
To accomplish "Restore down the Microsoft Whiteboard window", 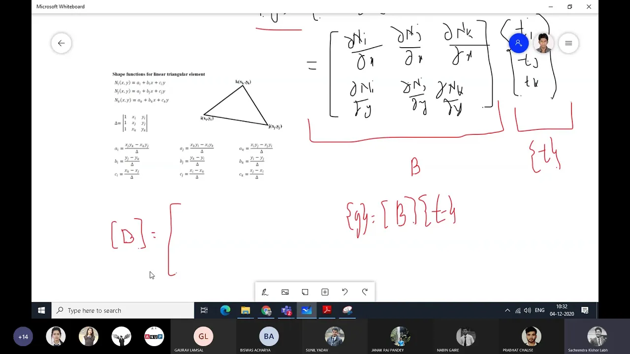I will pos(569,6).
